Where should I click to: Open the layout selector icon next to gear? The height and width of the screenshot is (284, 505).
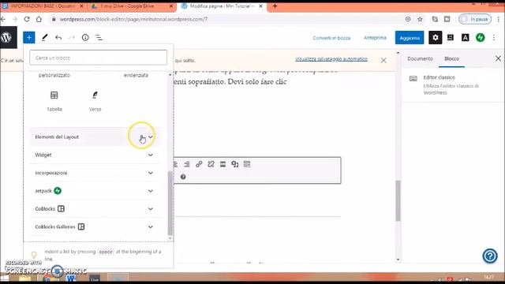click(x=451, y=38)
